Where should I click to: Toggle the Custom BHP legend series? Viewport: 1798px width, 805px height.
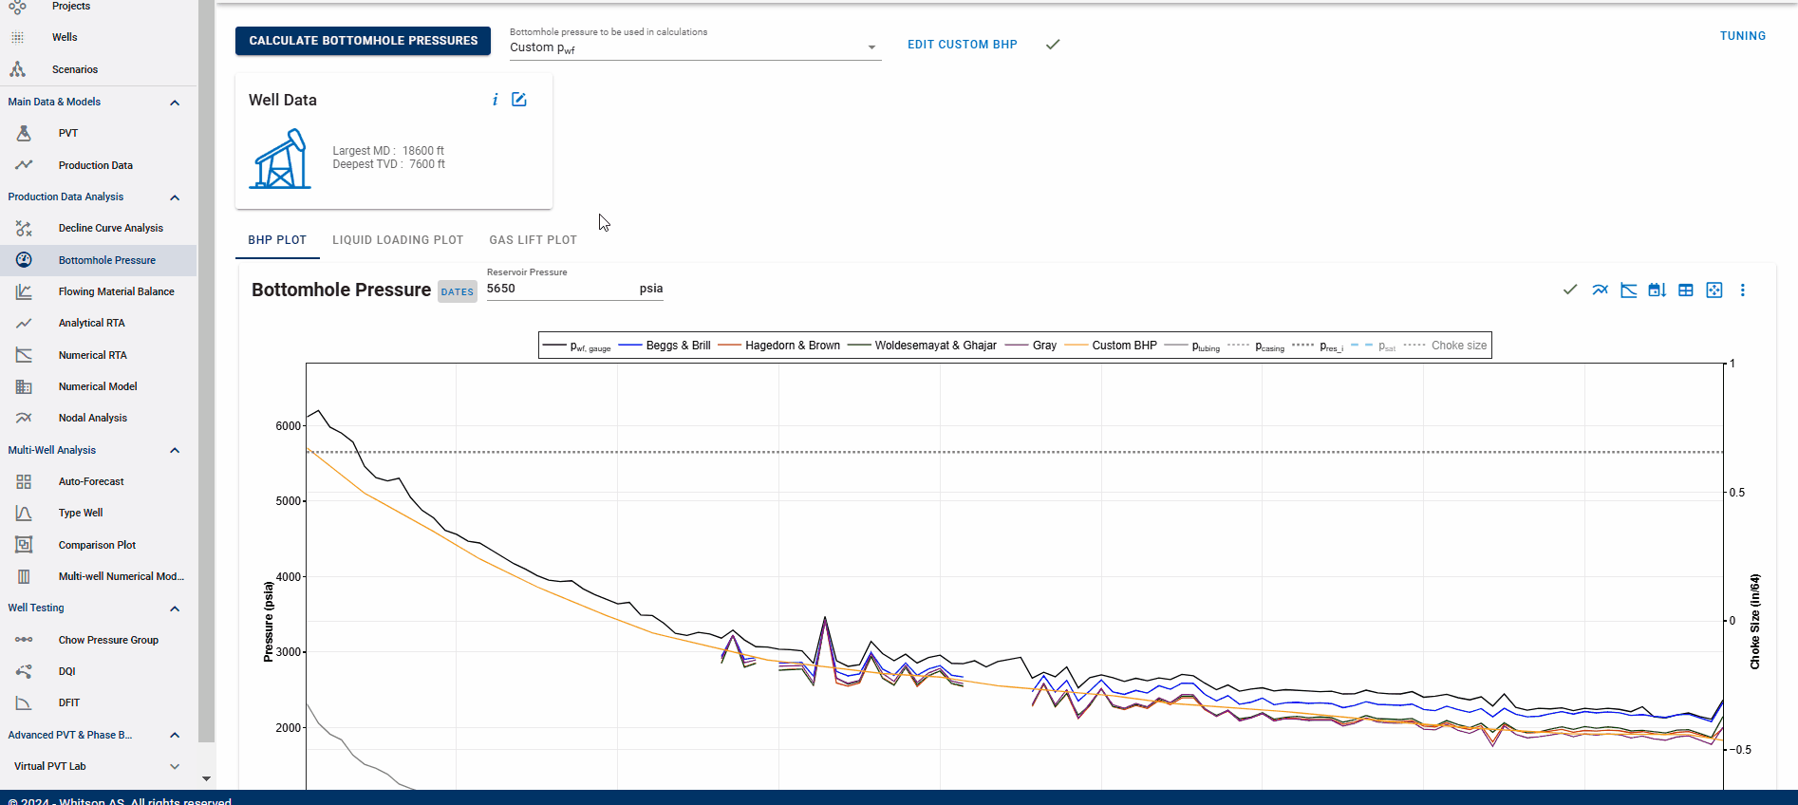[1111, 346]
